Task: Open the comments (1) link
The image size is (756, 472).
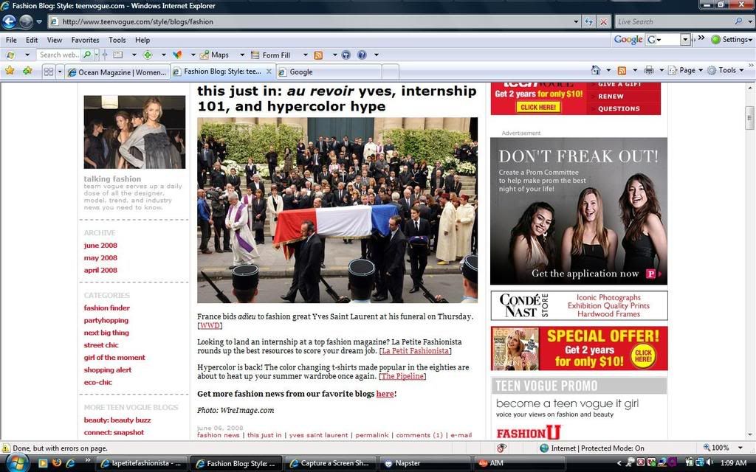Action: click(419, 435)
